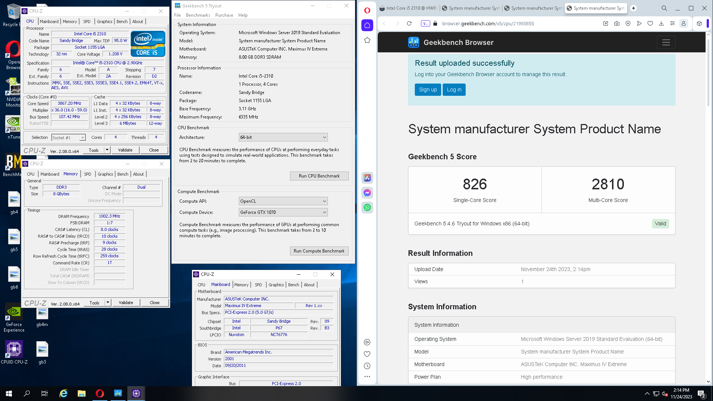Click the VPN badge in address bar
The image size is (713, 401).
[x=425, y=23]
